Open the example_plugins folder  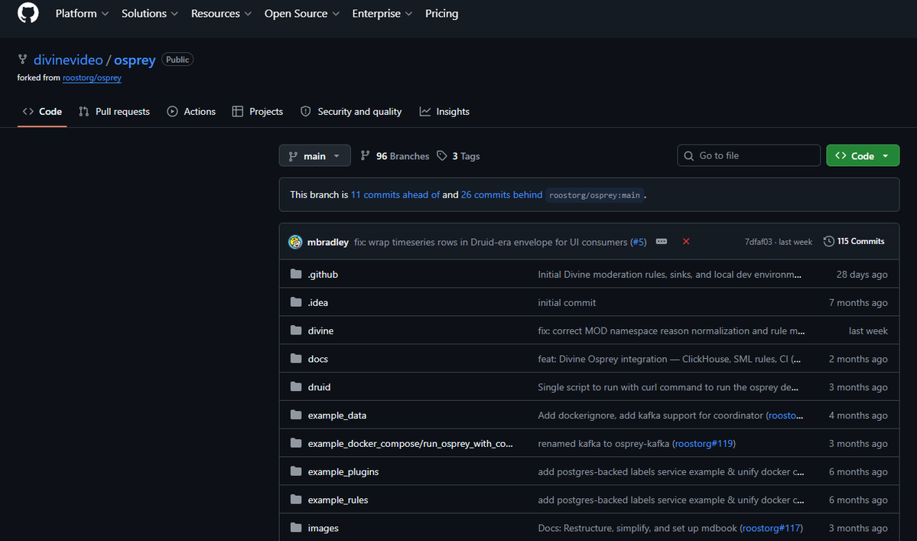click(343, 471)
